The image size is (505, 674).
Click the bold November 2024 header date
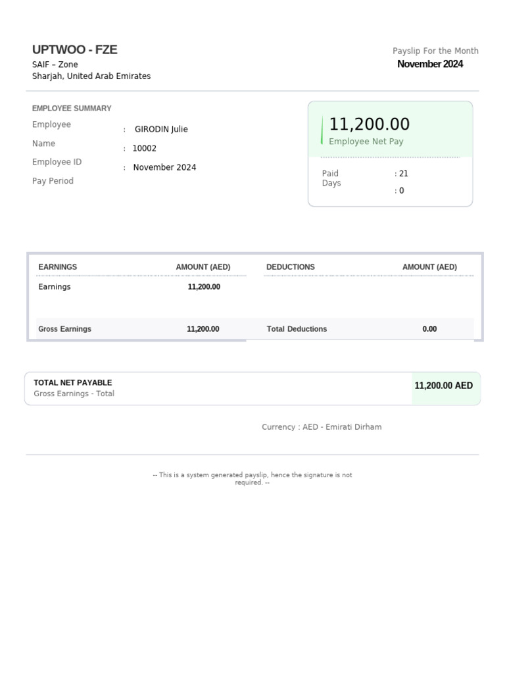[430, 64]
